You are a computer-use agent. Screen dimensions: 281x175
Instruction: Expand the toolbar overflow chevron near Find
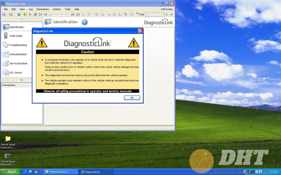[x=137, y=14]
